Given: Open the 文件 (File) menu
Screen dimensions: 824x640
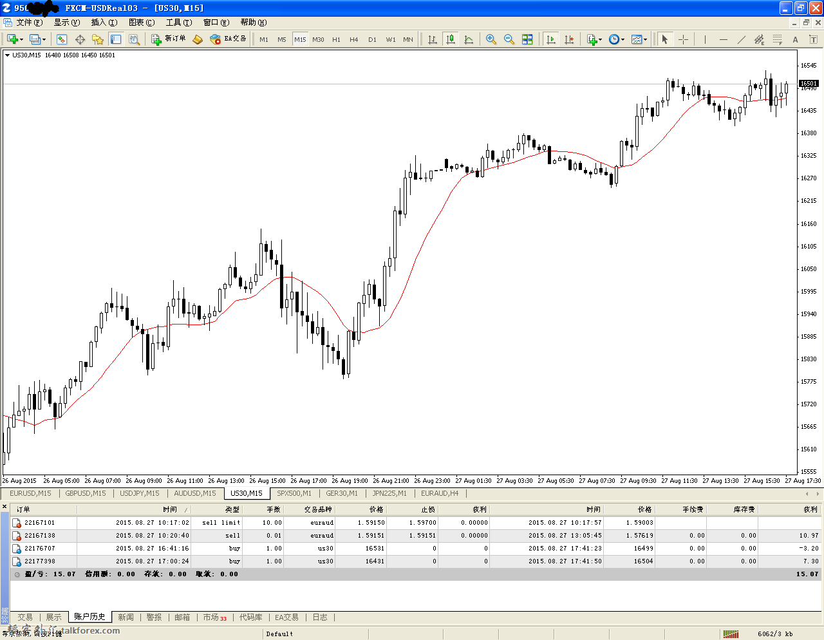Looking at the screenshot, I should (30, 23).
